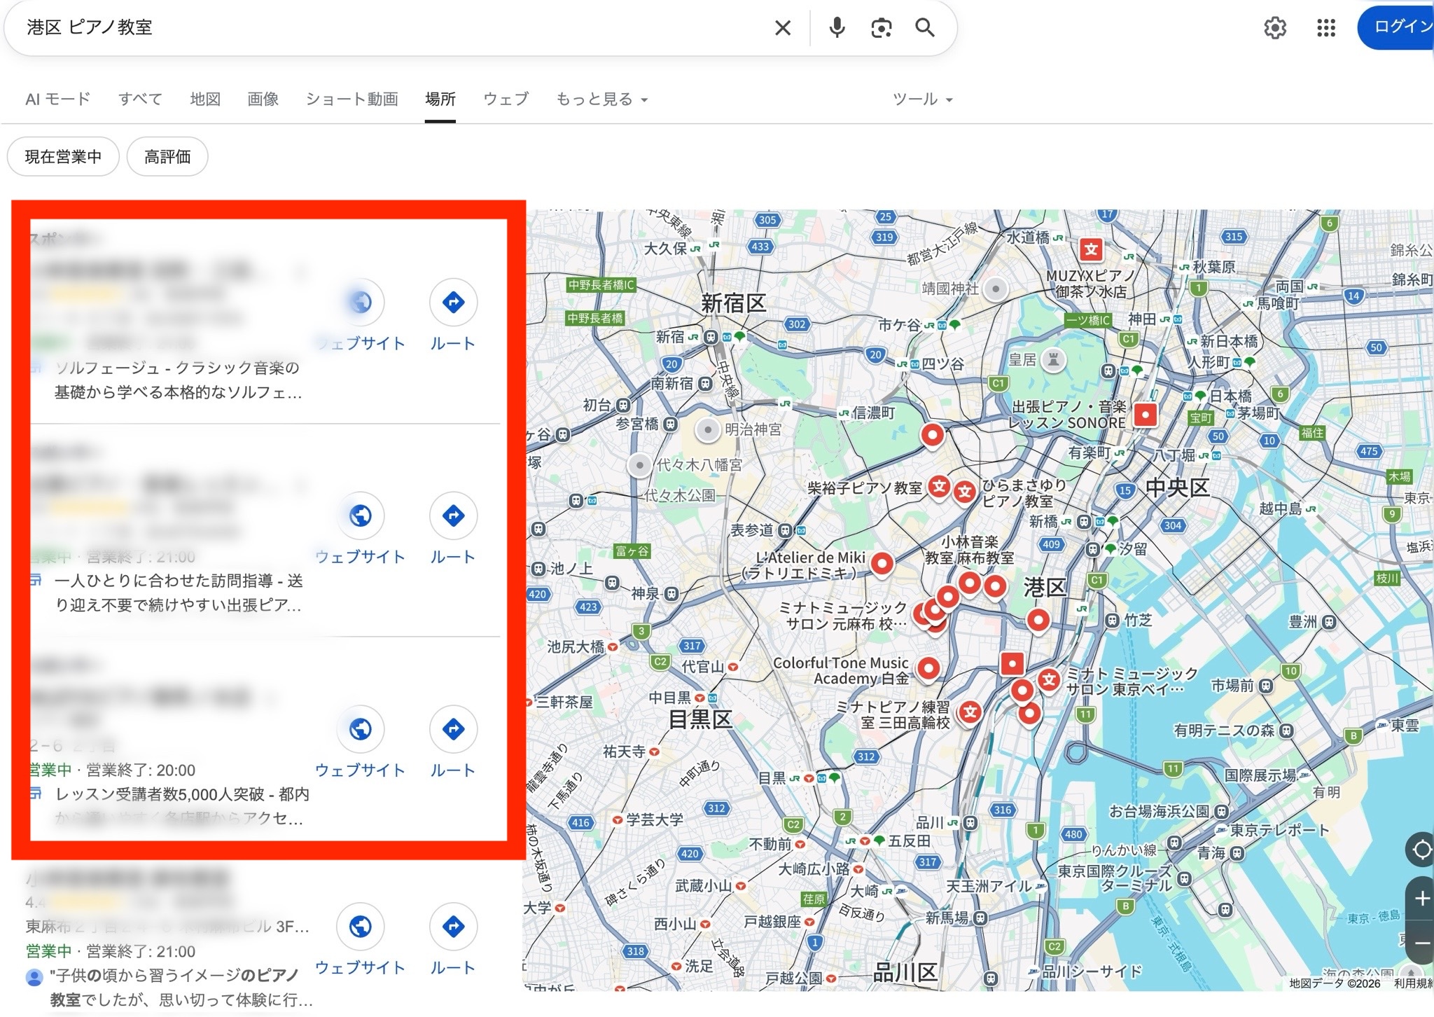
Task: Get route for the 受講者数5,000人突破 listing
Action: (x=453, y=729)
